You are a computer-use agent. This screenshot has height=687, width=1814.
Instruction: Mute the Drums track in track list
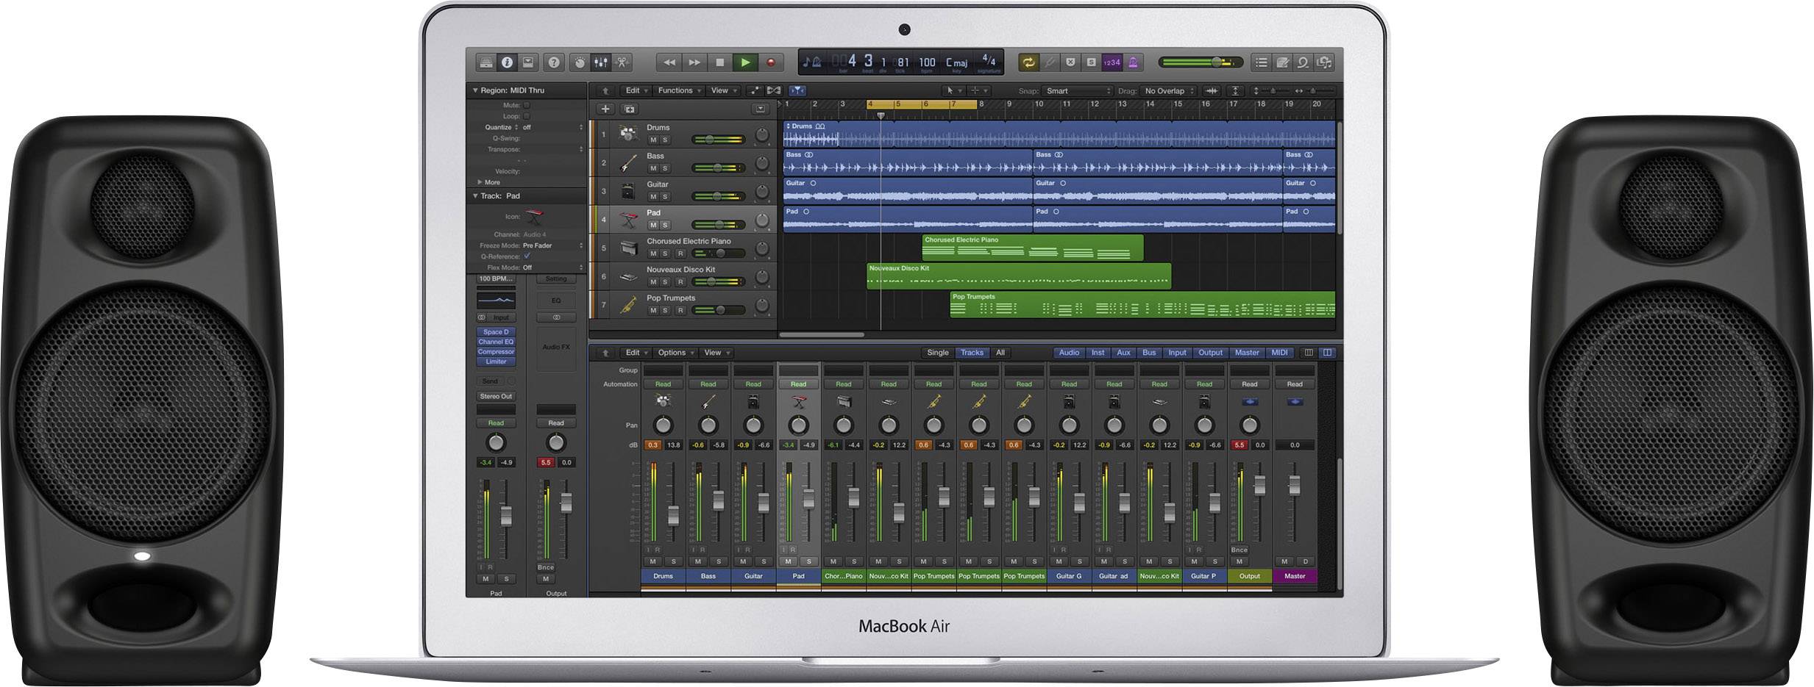[x=652, y=140]
